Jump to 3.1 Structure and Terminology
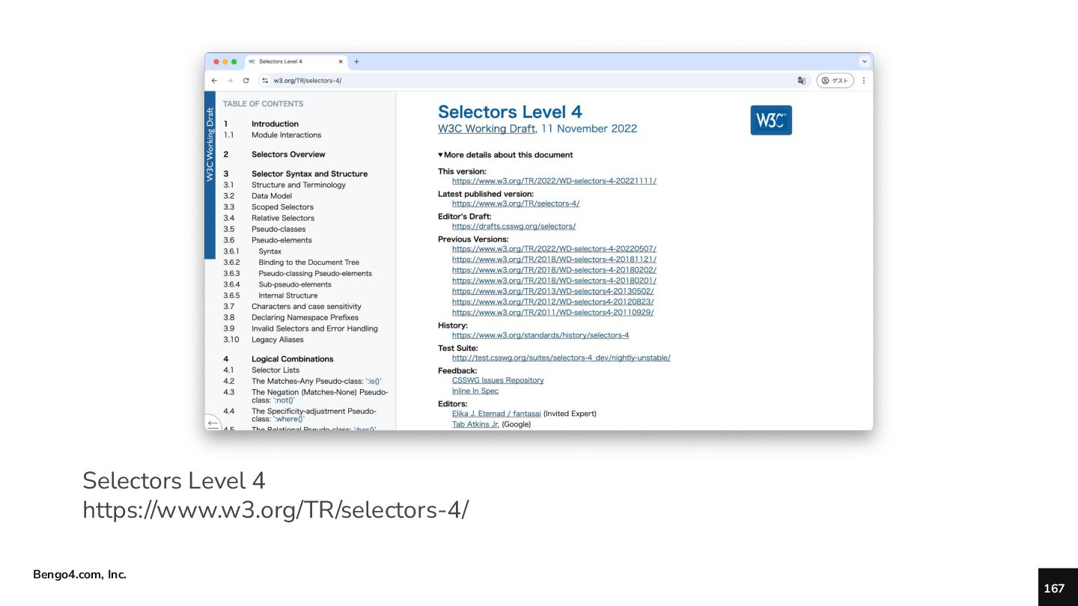This screenshot has height=606, width=1078. (x=299, y=185)
